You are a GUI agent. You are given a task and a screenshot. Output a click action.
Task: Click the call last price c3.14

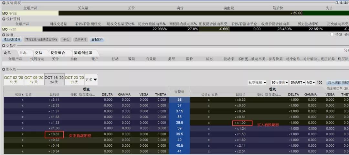(x=55, y=100)
